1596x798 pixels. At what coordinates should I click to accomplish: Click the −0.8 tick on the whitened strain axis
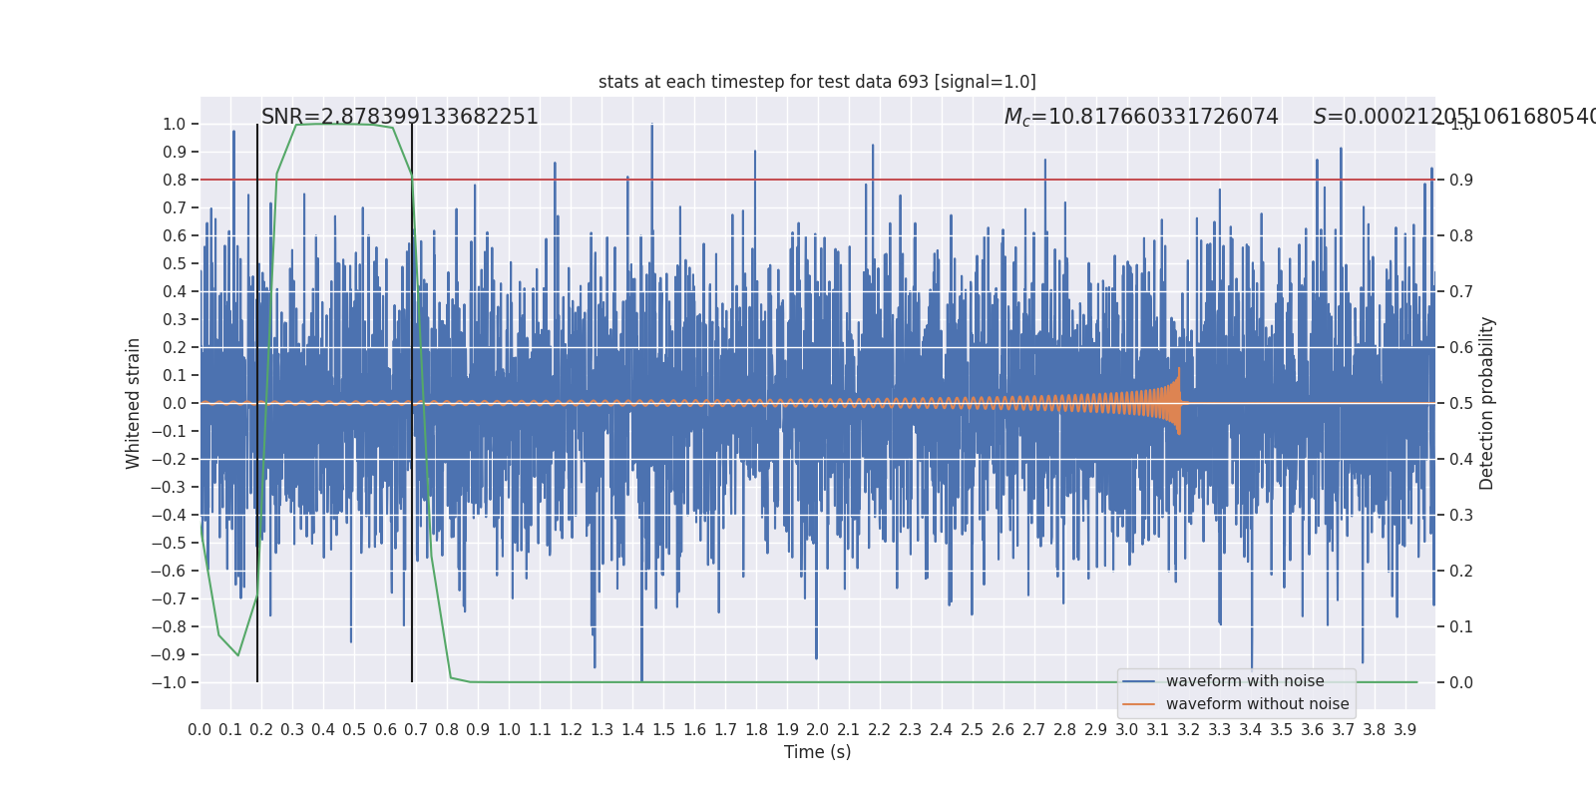[169, 626]
